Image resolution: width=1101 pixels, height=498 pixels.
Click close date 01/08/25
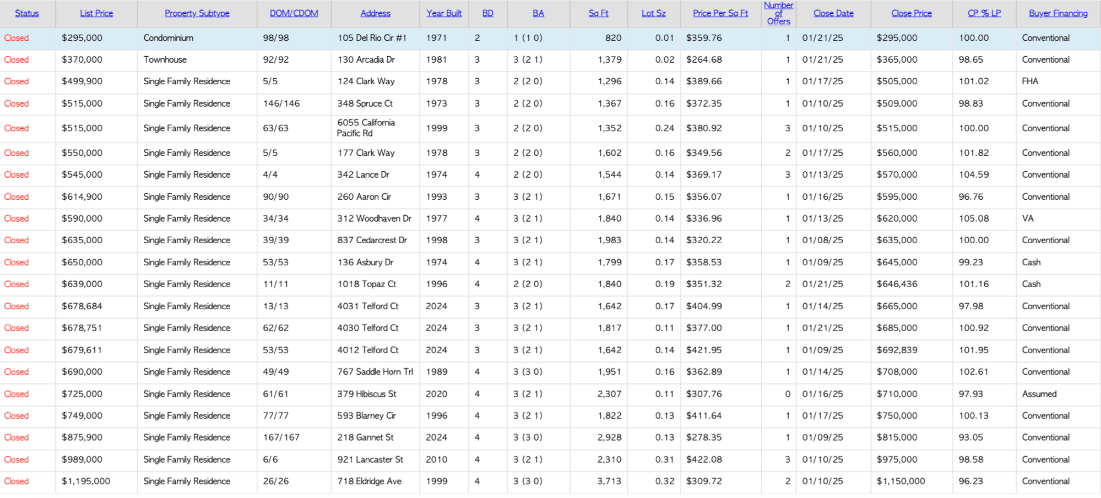click(823, 240)
